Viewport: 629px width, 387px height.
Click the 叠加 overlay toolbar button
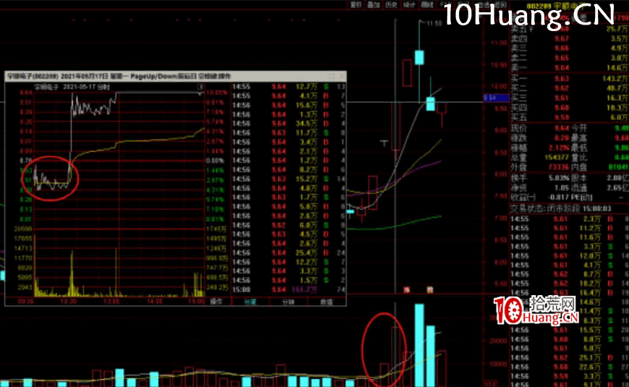(373, 4)
